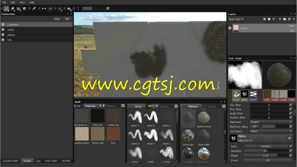
Task: Open the Edit menu
Action: [13, 2]
